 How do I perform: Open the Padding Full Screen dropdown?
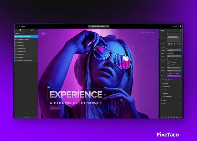(174, 50)
